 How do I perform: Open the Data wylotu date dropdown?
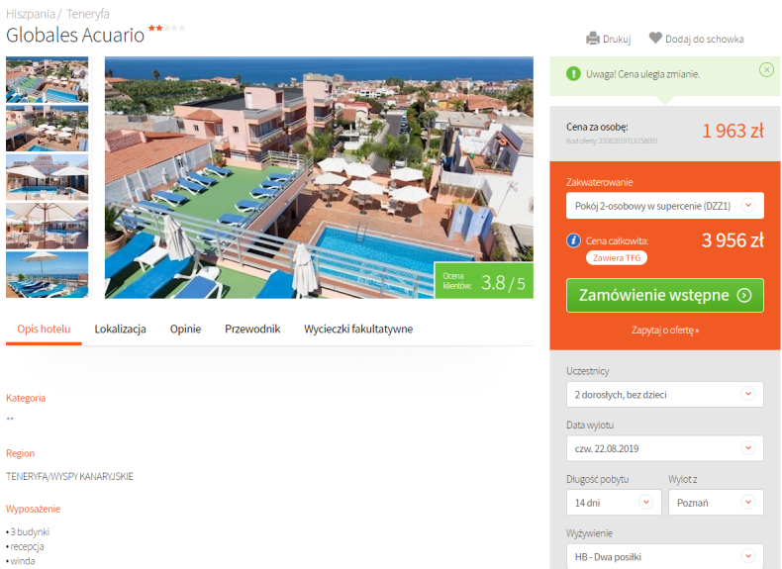click(x=665, y=448)
